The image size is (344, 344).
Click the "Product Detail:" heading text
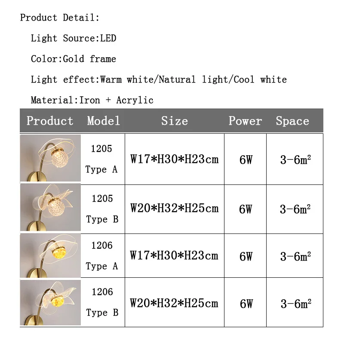(x=60, y=18)
